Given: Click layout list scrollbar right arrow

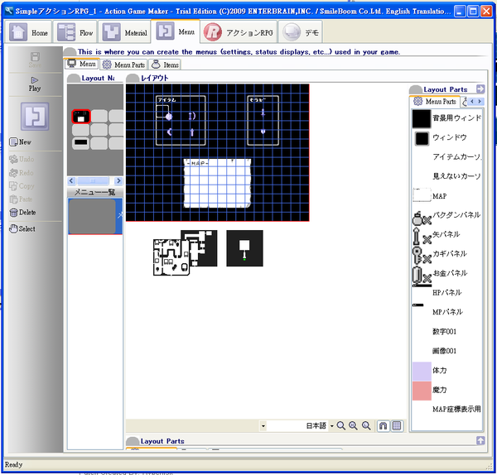Looking at the screenshot, I should coord(118,181).
